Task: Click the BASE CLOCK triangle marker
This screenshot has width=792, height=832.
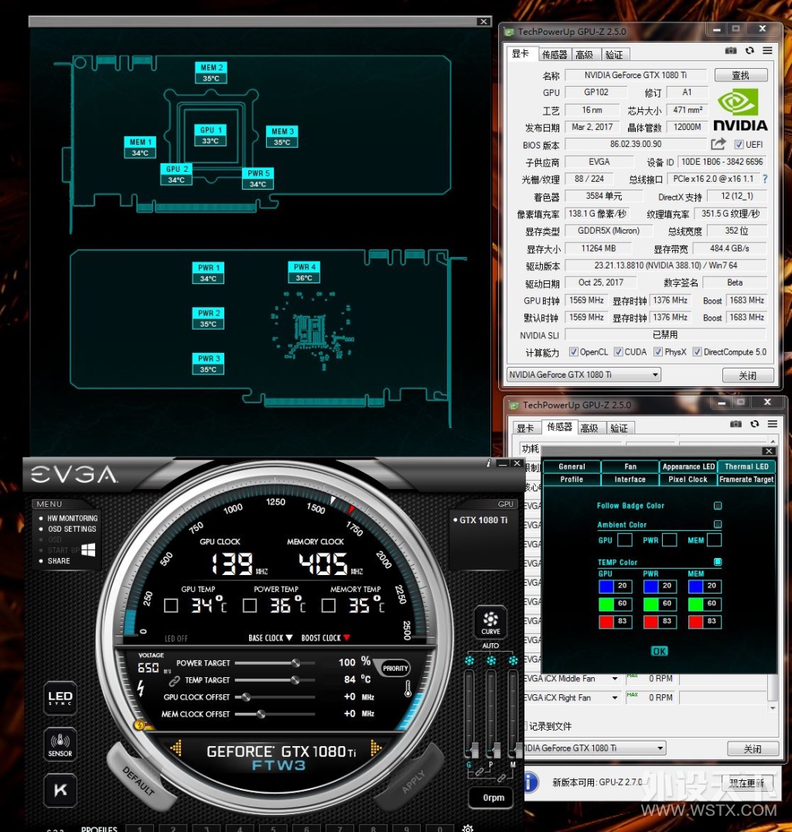Action: 289,638
